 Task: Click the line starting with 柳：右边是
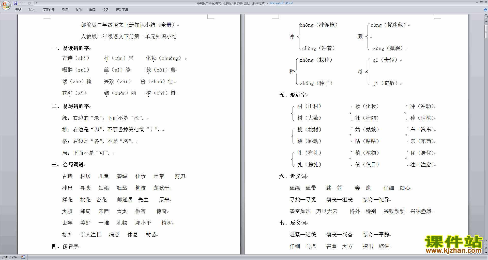[x=111, y=130]
